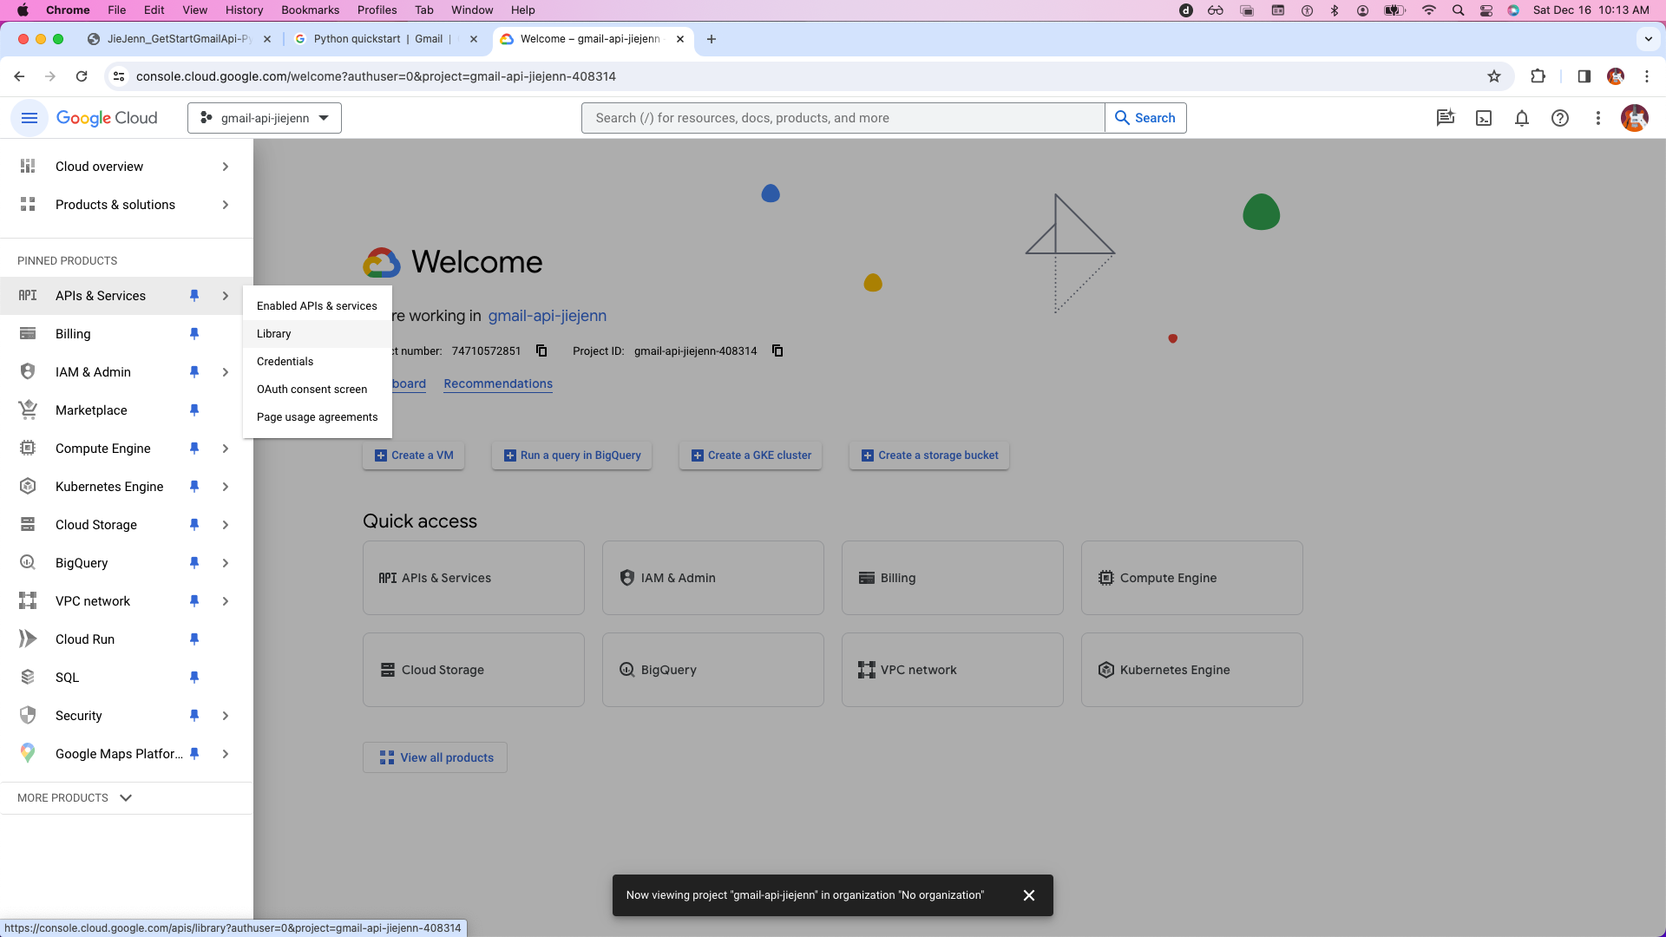The height and width of the screenshot is (937, 1666).
Task: Click Create a storage bucket
Action: click(x=929, y=455)
